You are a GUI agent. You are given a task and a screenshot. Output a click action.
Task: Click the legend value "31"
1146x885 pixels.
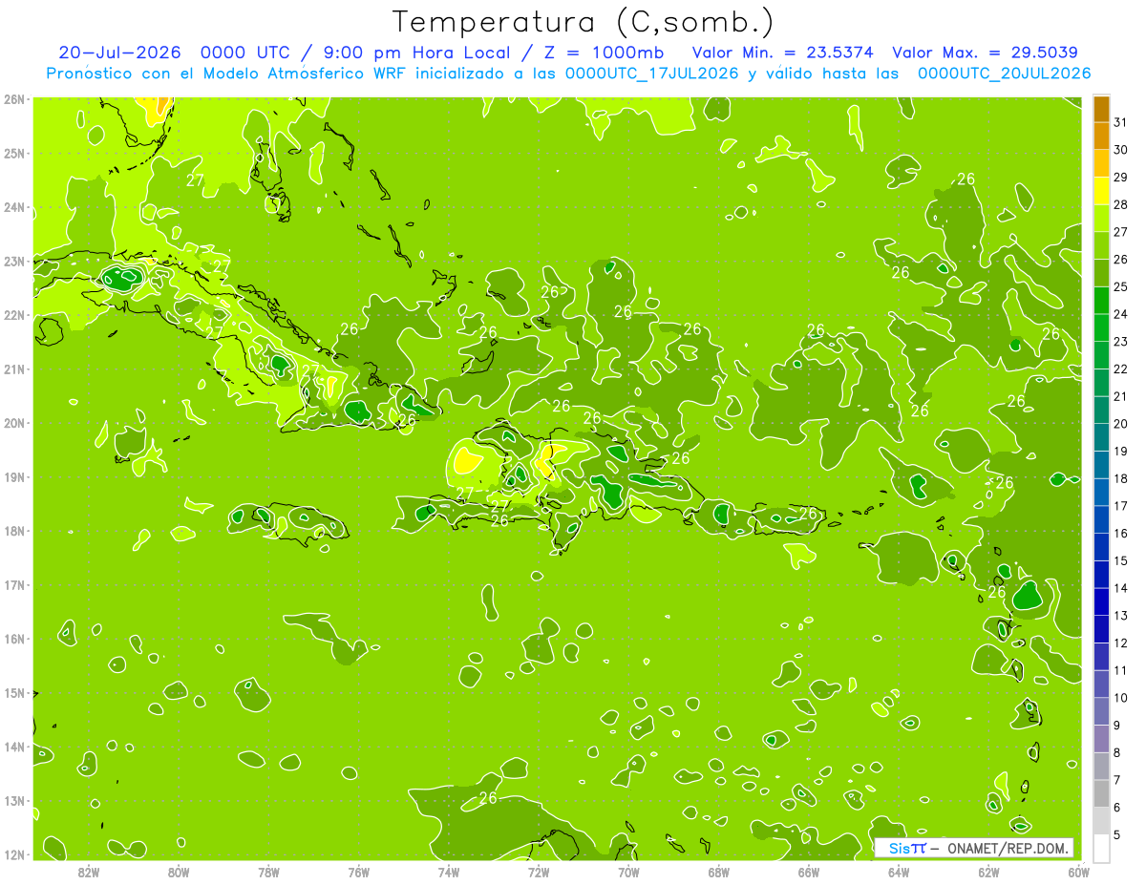tap(1120, 122)
